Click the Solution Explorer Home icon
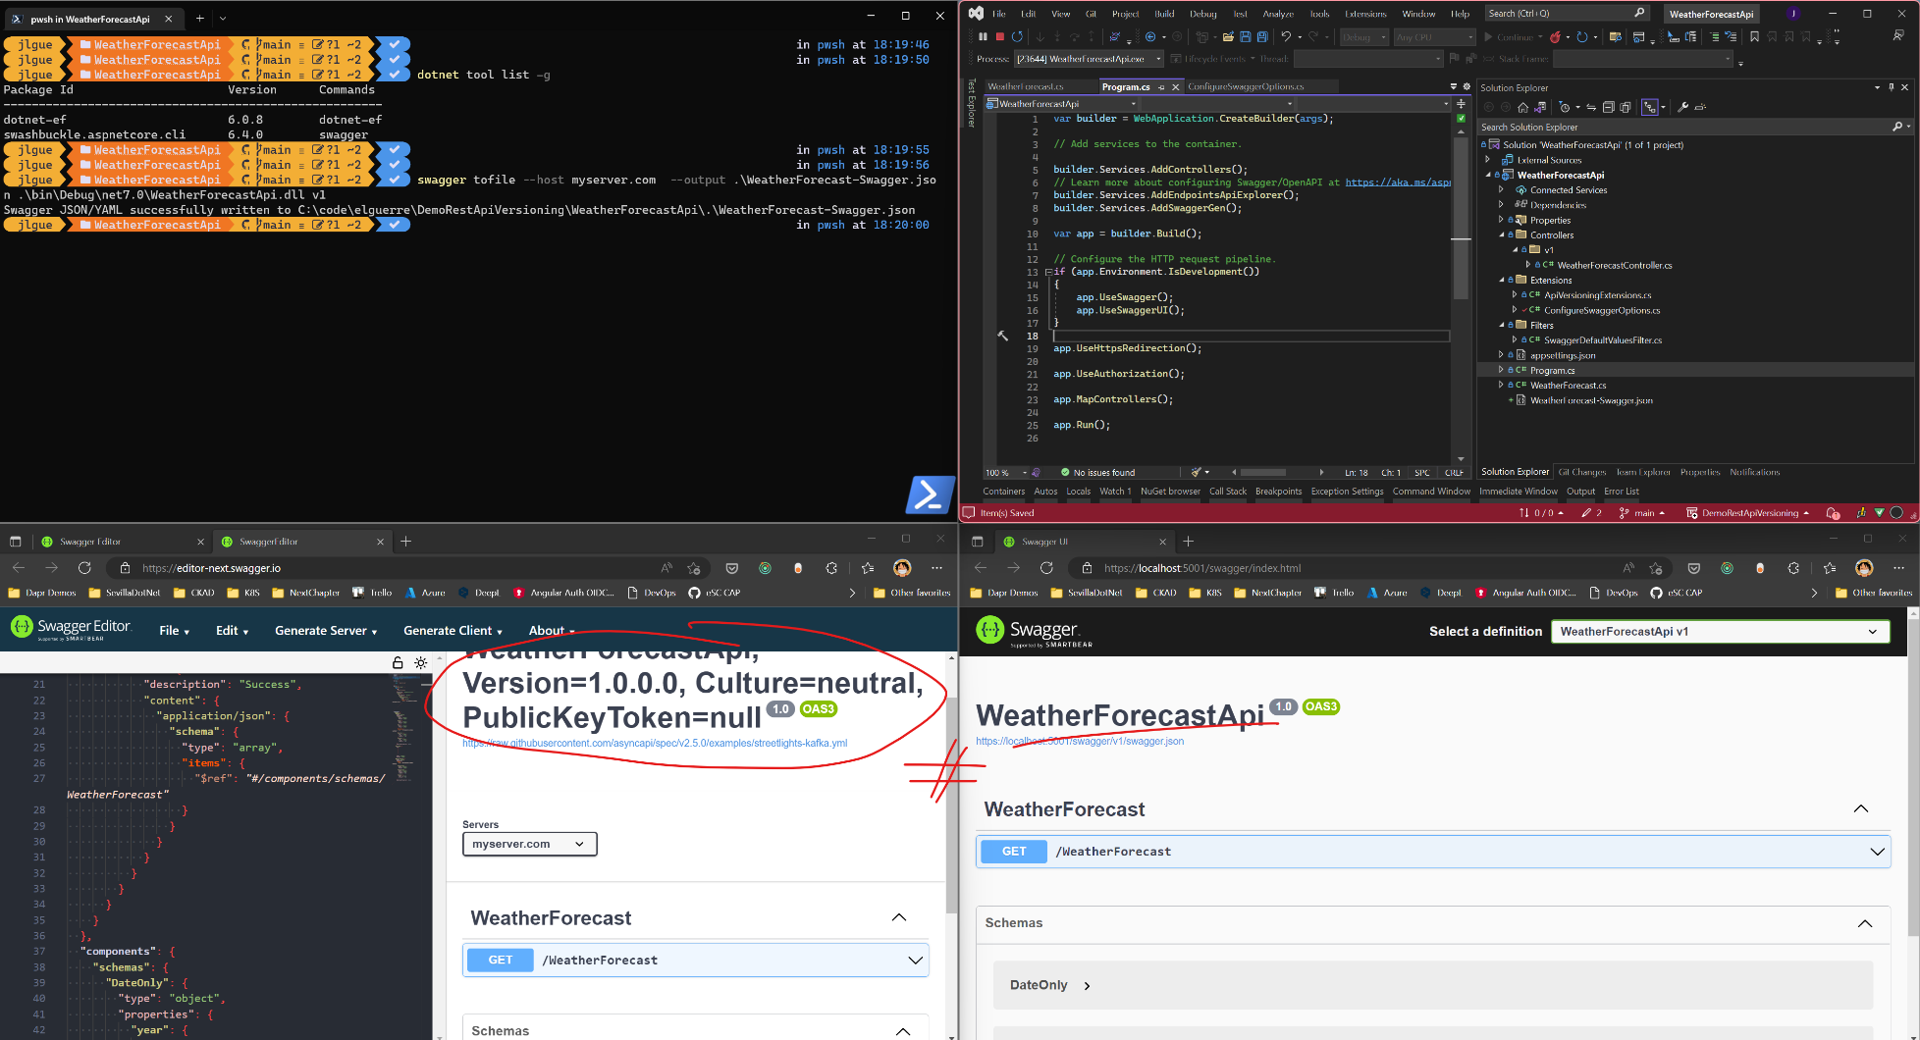 coord(1522,107)
